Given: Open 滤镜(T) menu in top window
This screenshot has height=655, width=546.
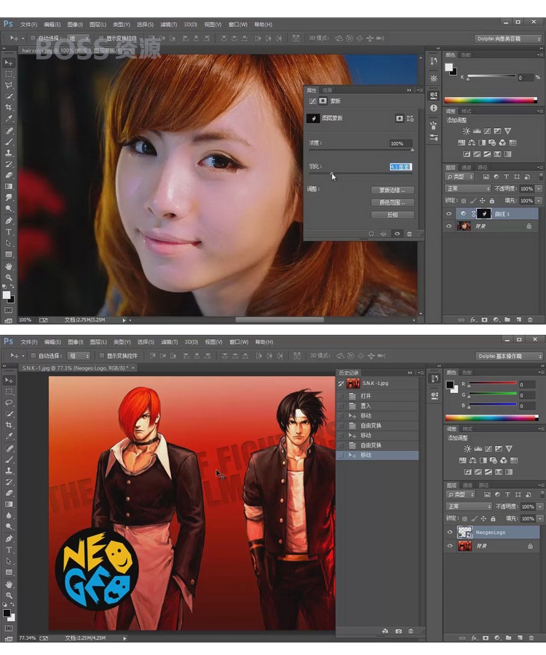Looking at the screenshot, I should click(169, 24).
